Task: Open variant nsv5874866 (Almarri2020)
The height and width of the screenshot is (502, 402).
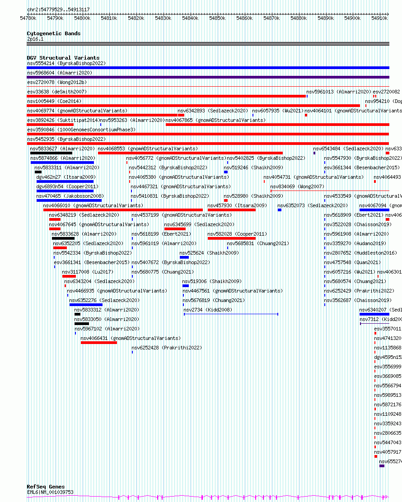Action: click(x=63, y=158)
